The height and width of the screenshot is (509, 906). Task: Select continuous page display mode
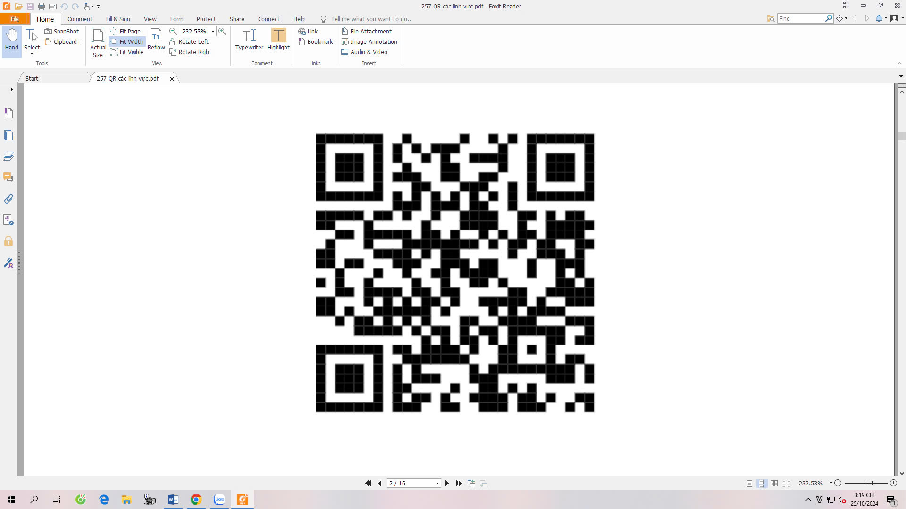click(761, 483)
